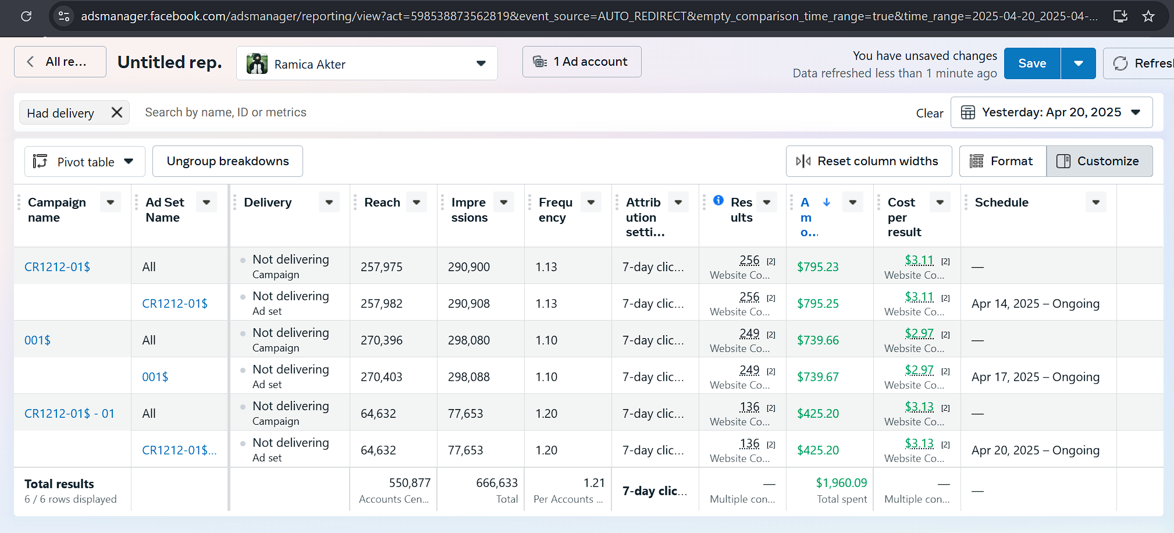Image resolution: width=1174 pixels, height=533 pixels.
Task: Open the date range picker for Yesterday
Action: [x=1051, y=112]
